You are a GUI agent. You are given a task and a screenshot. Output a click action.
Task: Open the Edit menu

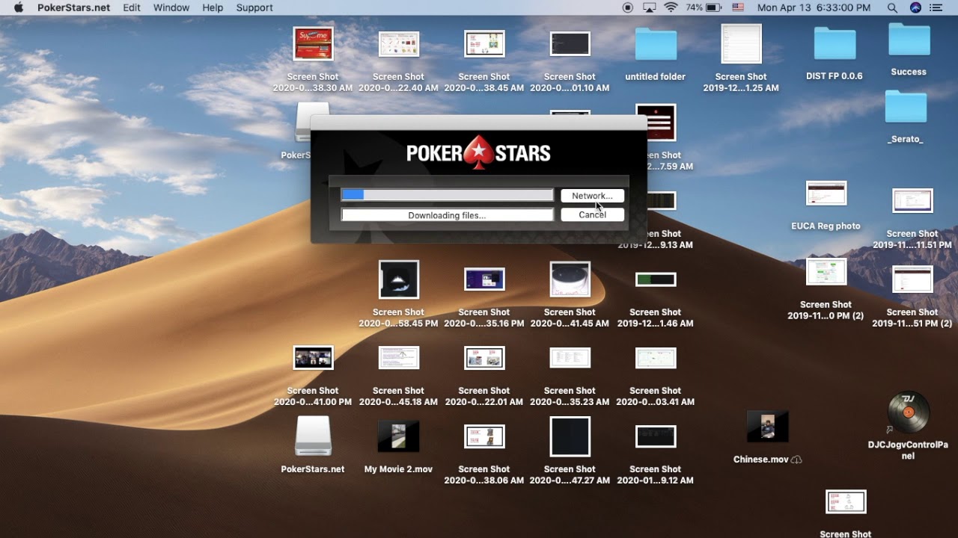[132, 7]
